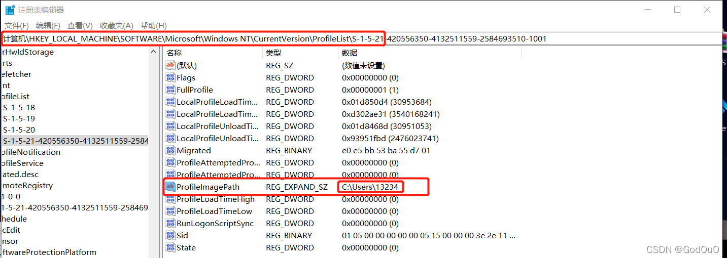
Task: Click the 0x00000001 (1) data cell
Action: click(370, 90)
